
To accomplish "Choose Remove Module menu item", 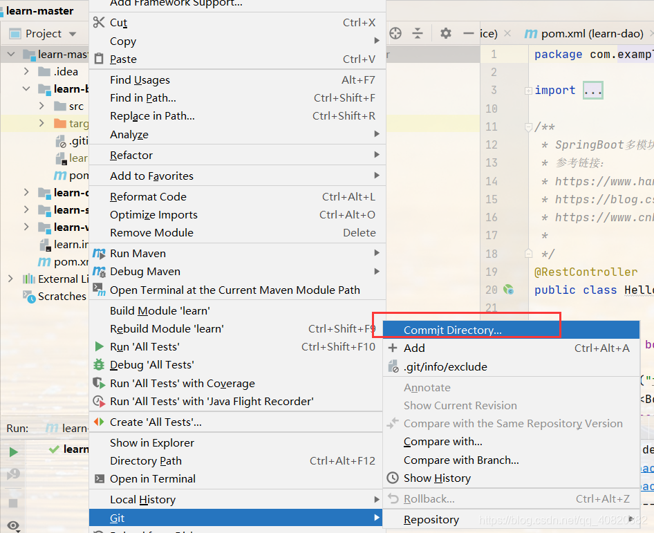I will 237,233.
